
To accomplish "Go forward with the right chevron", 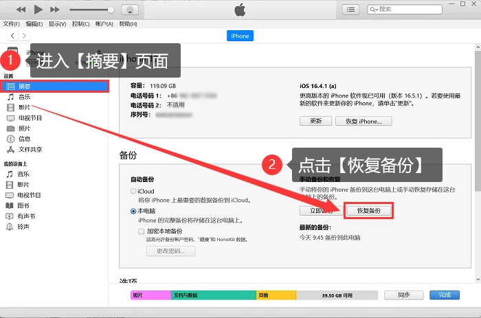I will click(x=24, y=36).
